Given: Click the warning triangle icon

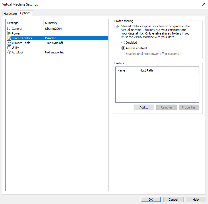Looking at the screenshot, I should click(118, 26).
